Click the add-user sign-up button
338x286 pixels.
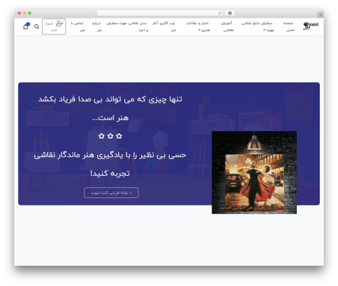point(54,26)
